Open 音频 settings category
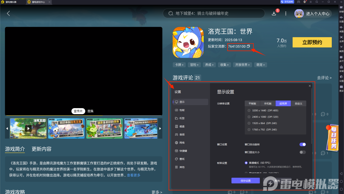 pyautogui.click(x=191, y=134)
